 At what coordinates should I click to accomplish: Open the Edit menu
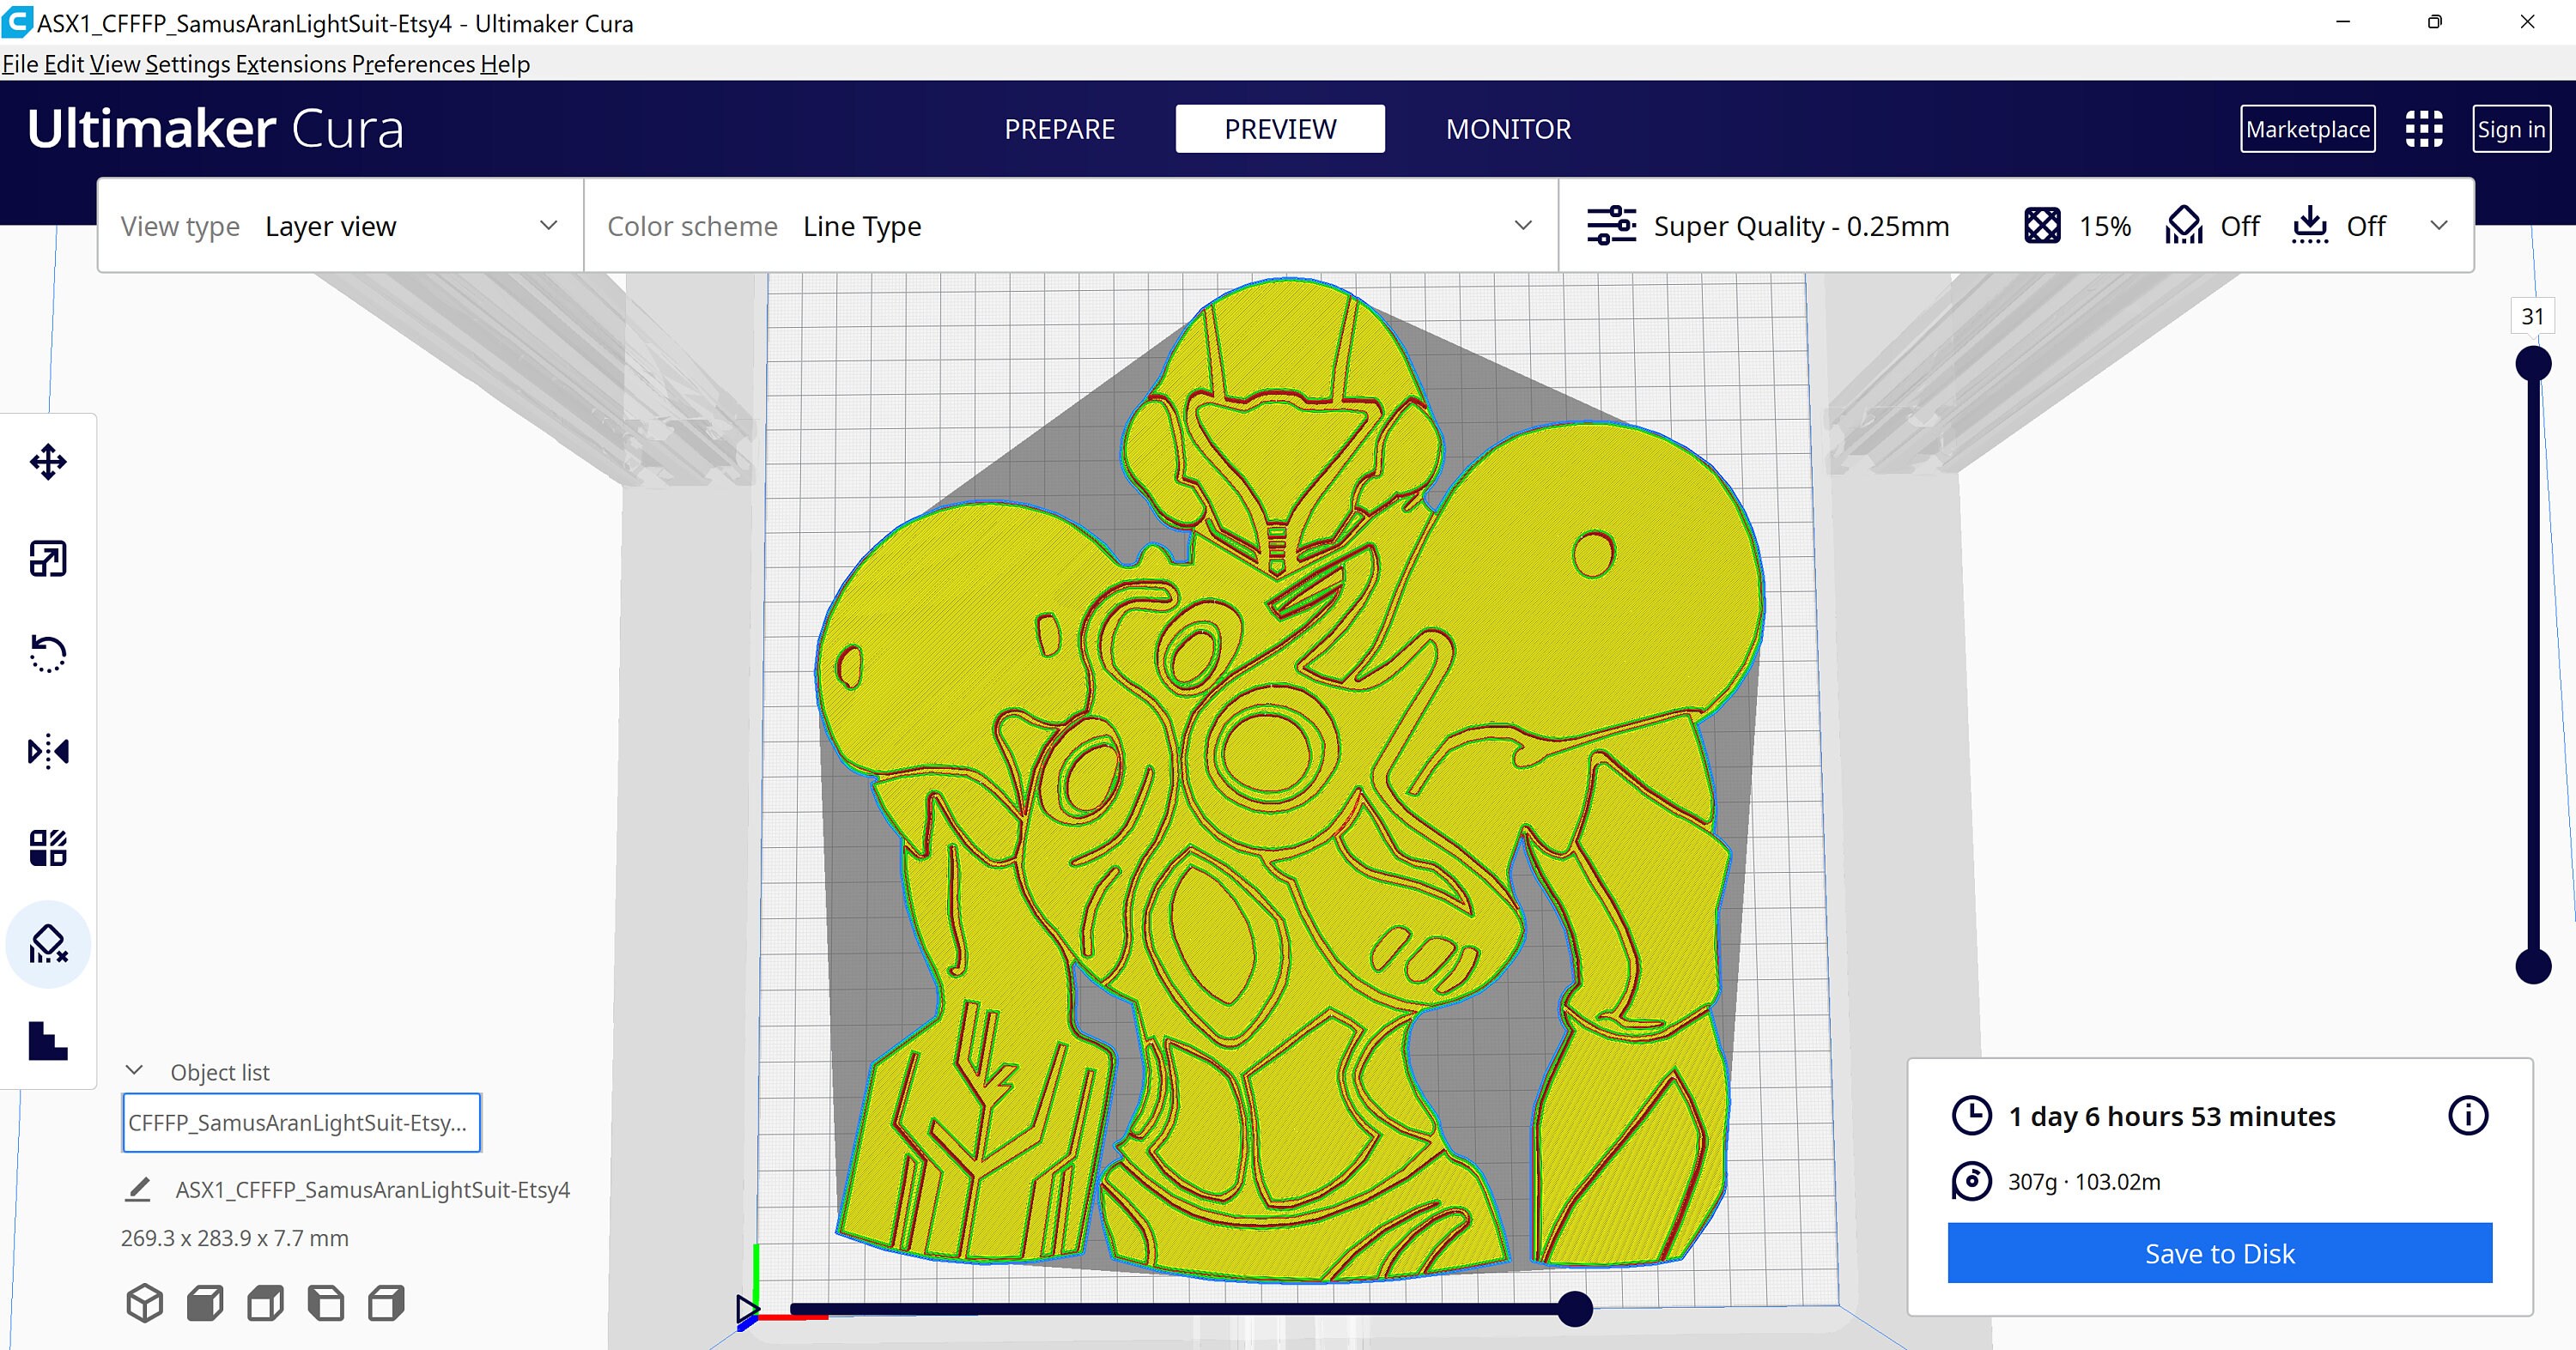click(64, 64)
